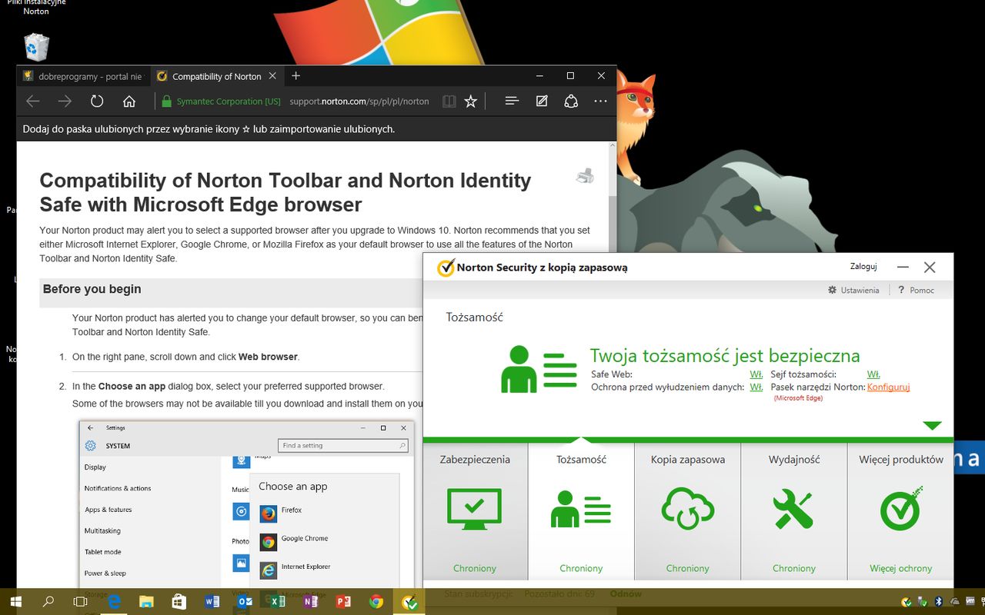The width and height of the screenshot is (985, 615).
Task: Toggle Ochrona przed wyłudzeniem danych Wł. link
Action: coord(756,387)
